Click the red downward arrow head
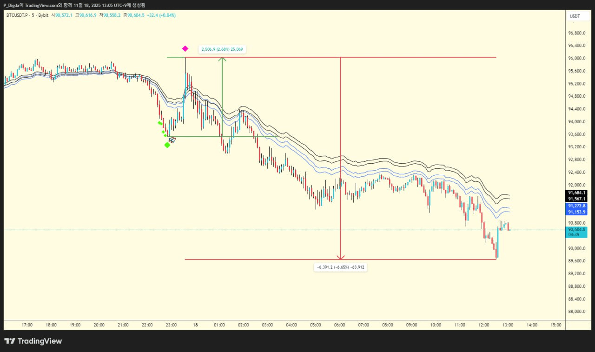 (x=341, y=257)
